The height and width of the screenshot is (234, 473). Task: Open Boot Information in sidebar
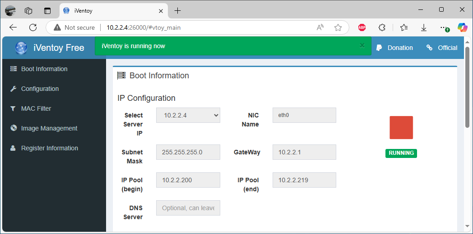click(x=44, y=69)
